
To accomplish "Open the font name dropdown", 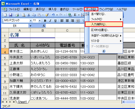I will (31, 21).
